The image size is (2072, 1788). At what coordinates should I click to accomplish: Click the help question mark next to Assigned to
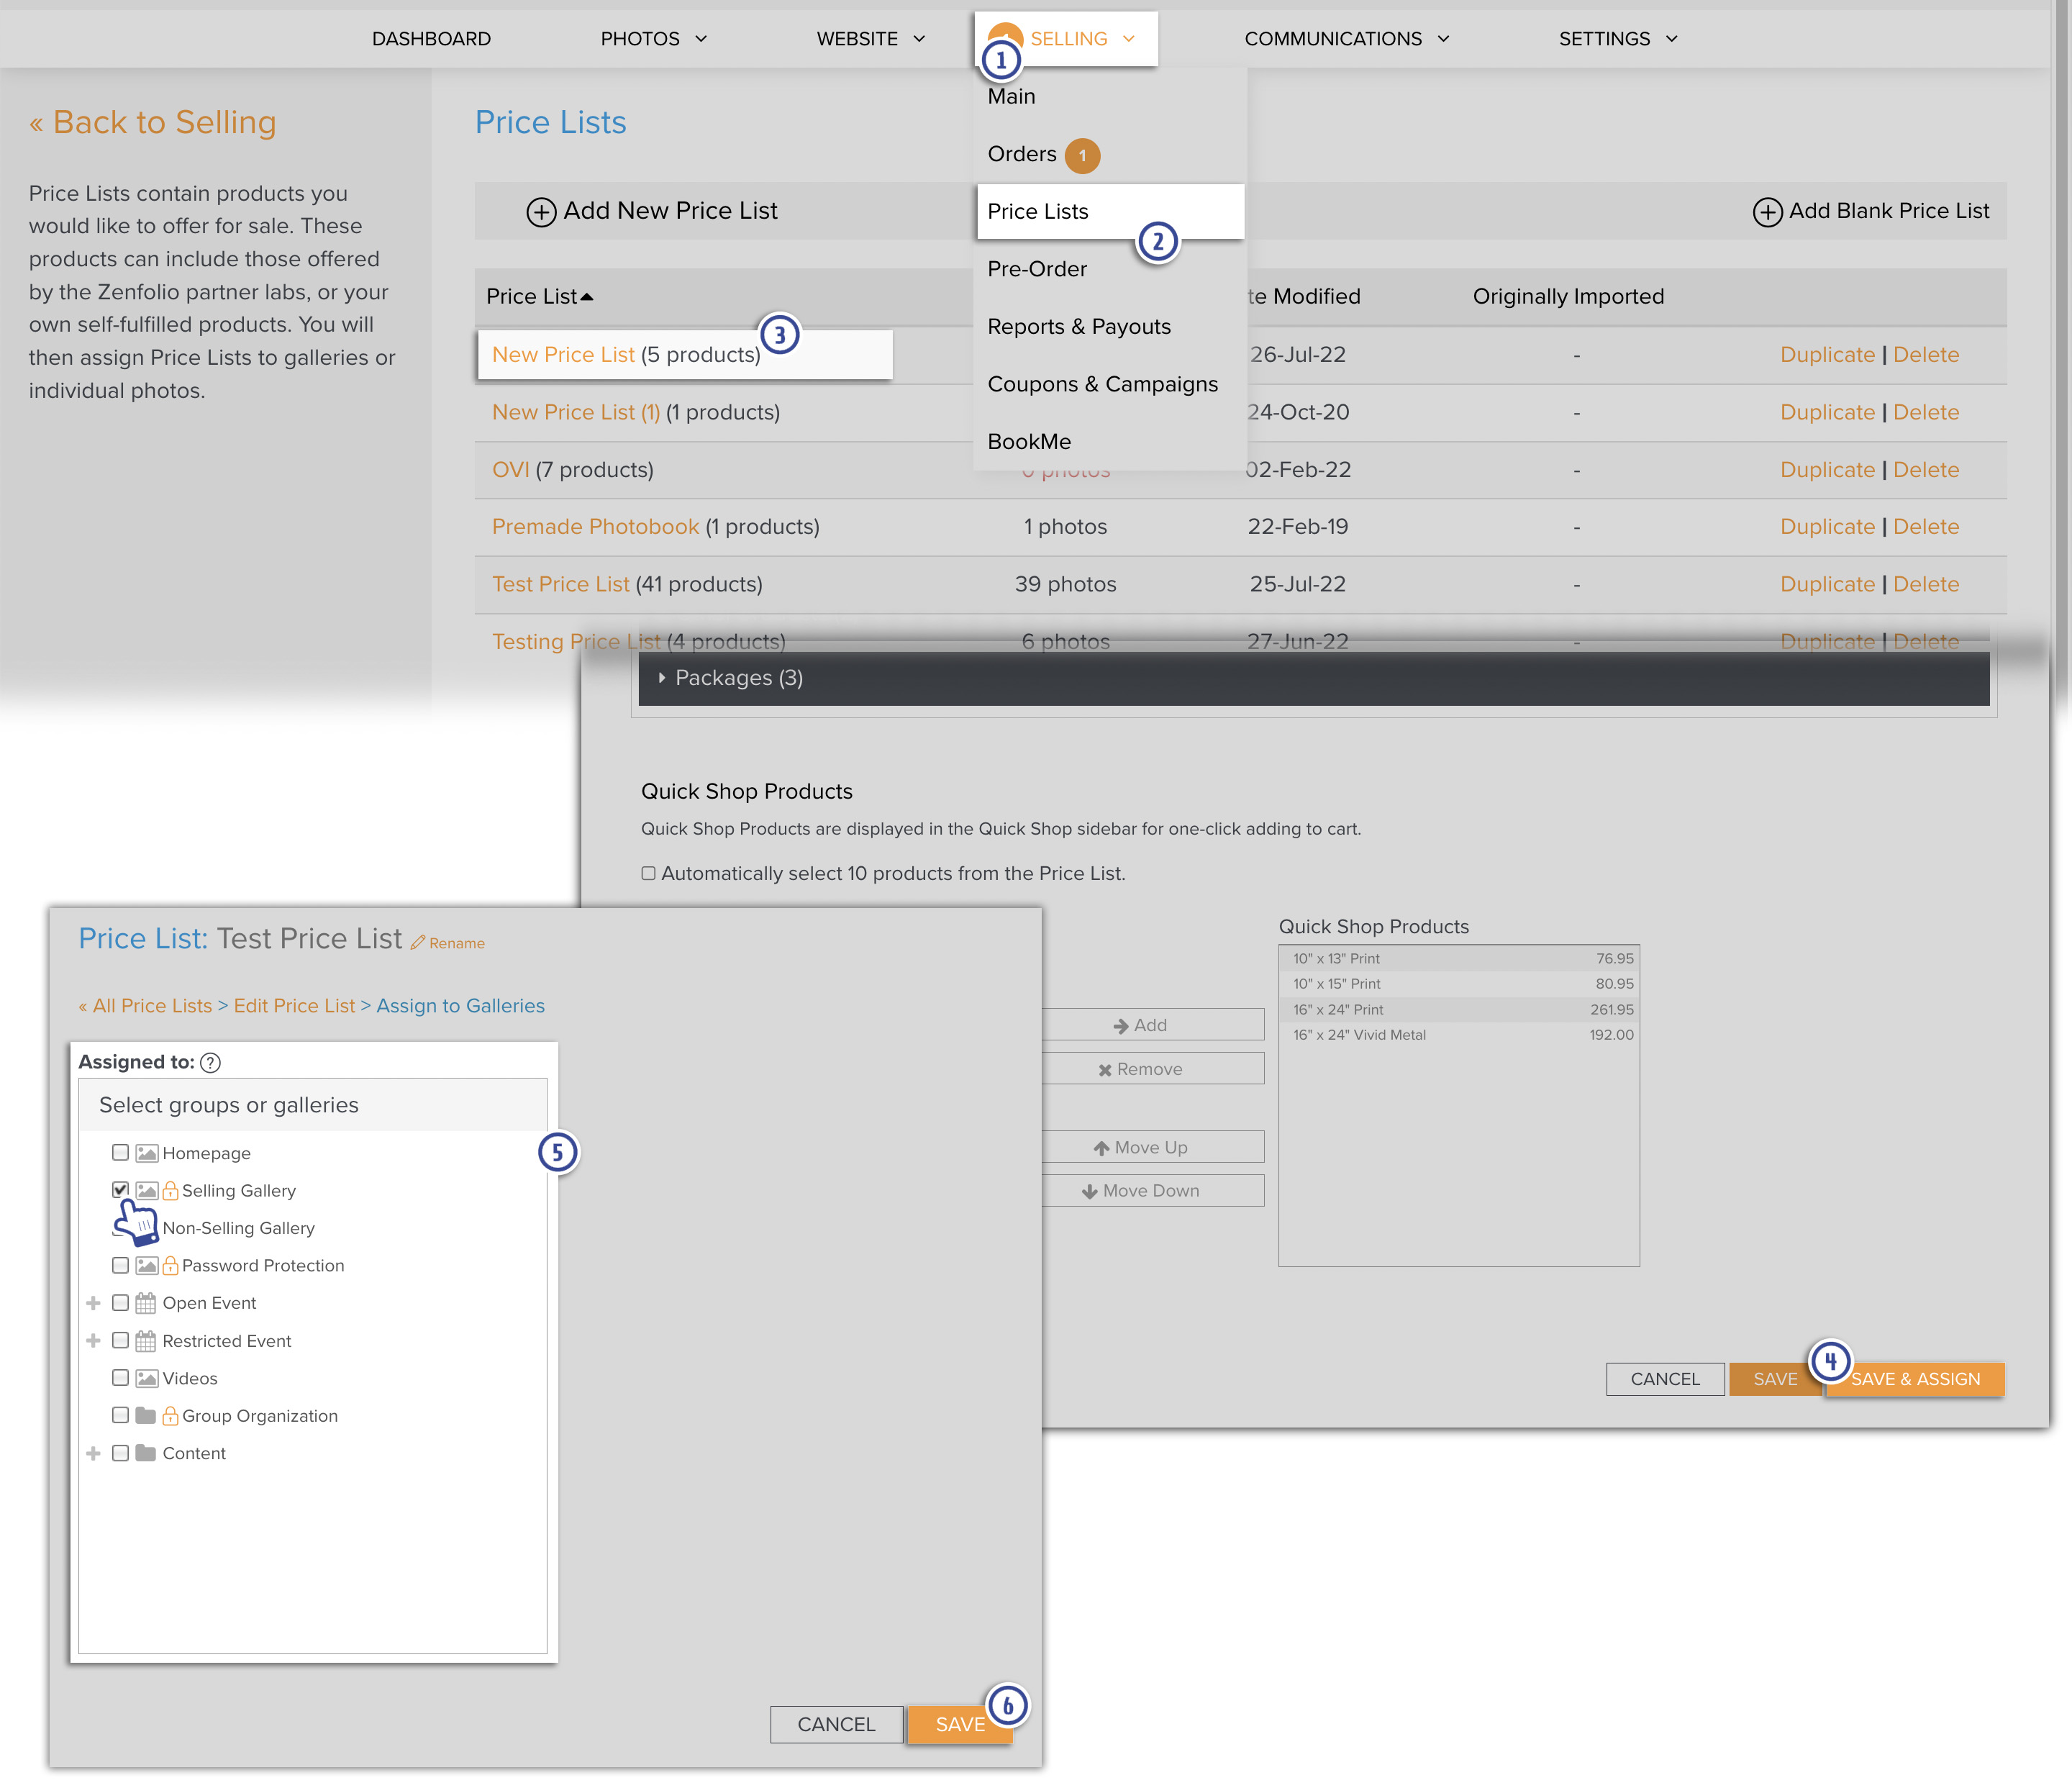pos(210,1063)
